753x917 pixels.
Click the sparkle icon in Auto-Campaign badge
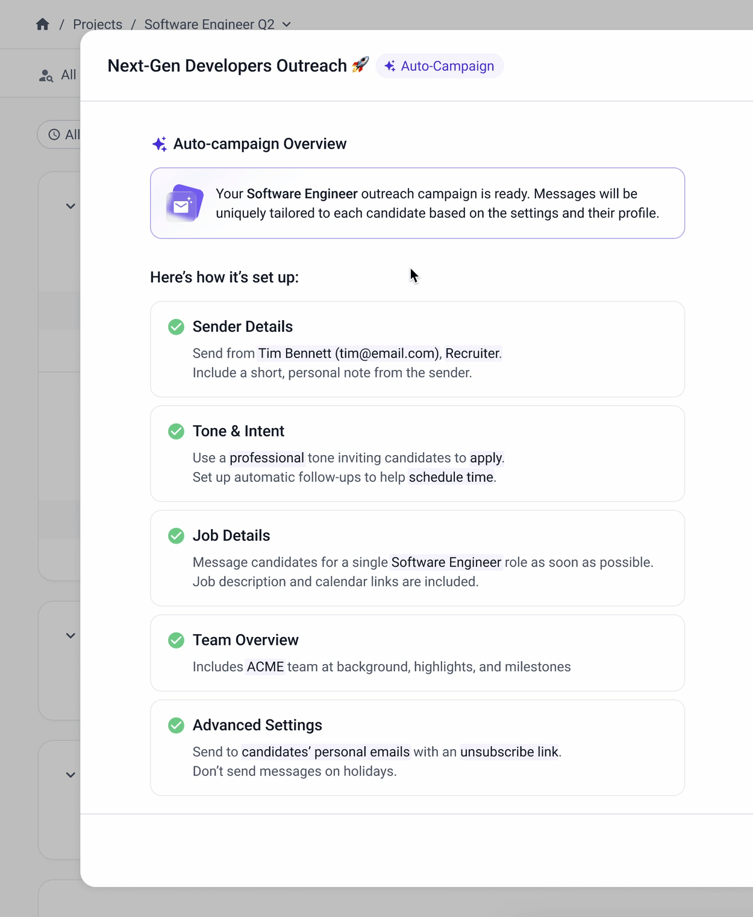tap(390, 66)
